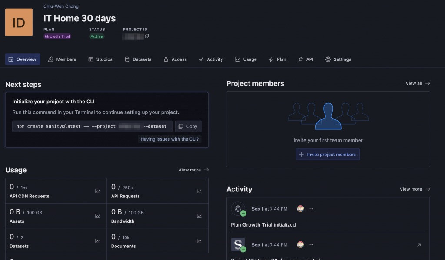Click Invite your first team member text
Viewport: 445px width, 260px height.
click(328, 140)
